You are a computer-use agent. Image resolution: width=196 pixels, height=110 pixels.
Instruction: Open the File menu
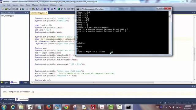point(4,5)
